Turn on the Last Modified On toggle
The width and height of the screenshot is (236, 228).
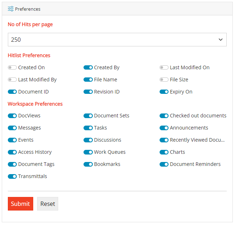click(x=164, y=67)
